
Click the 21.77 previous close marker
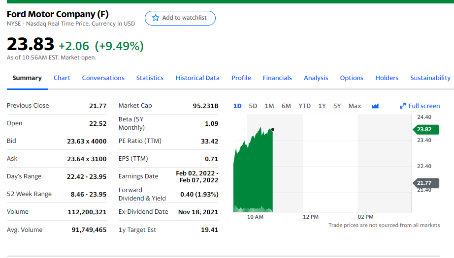click(x=425, y=183)
